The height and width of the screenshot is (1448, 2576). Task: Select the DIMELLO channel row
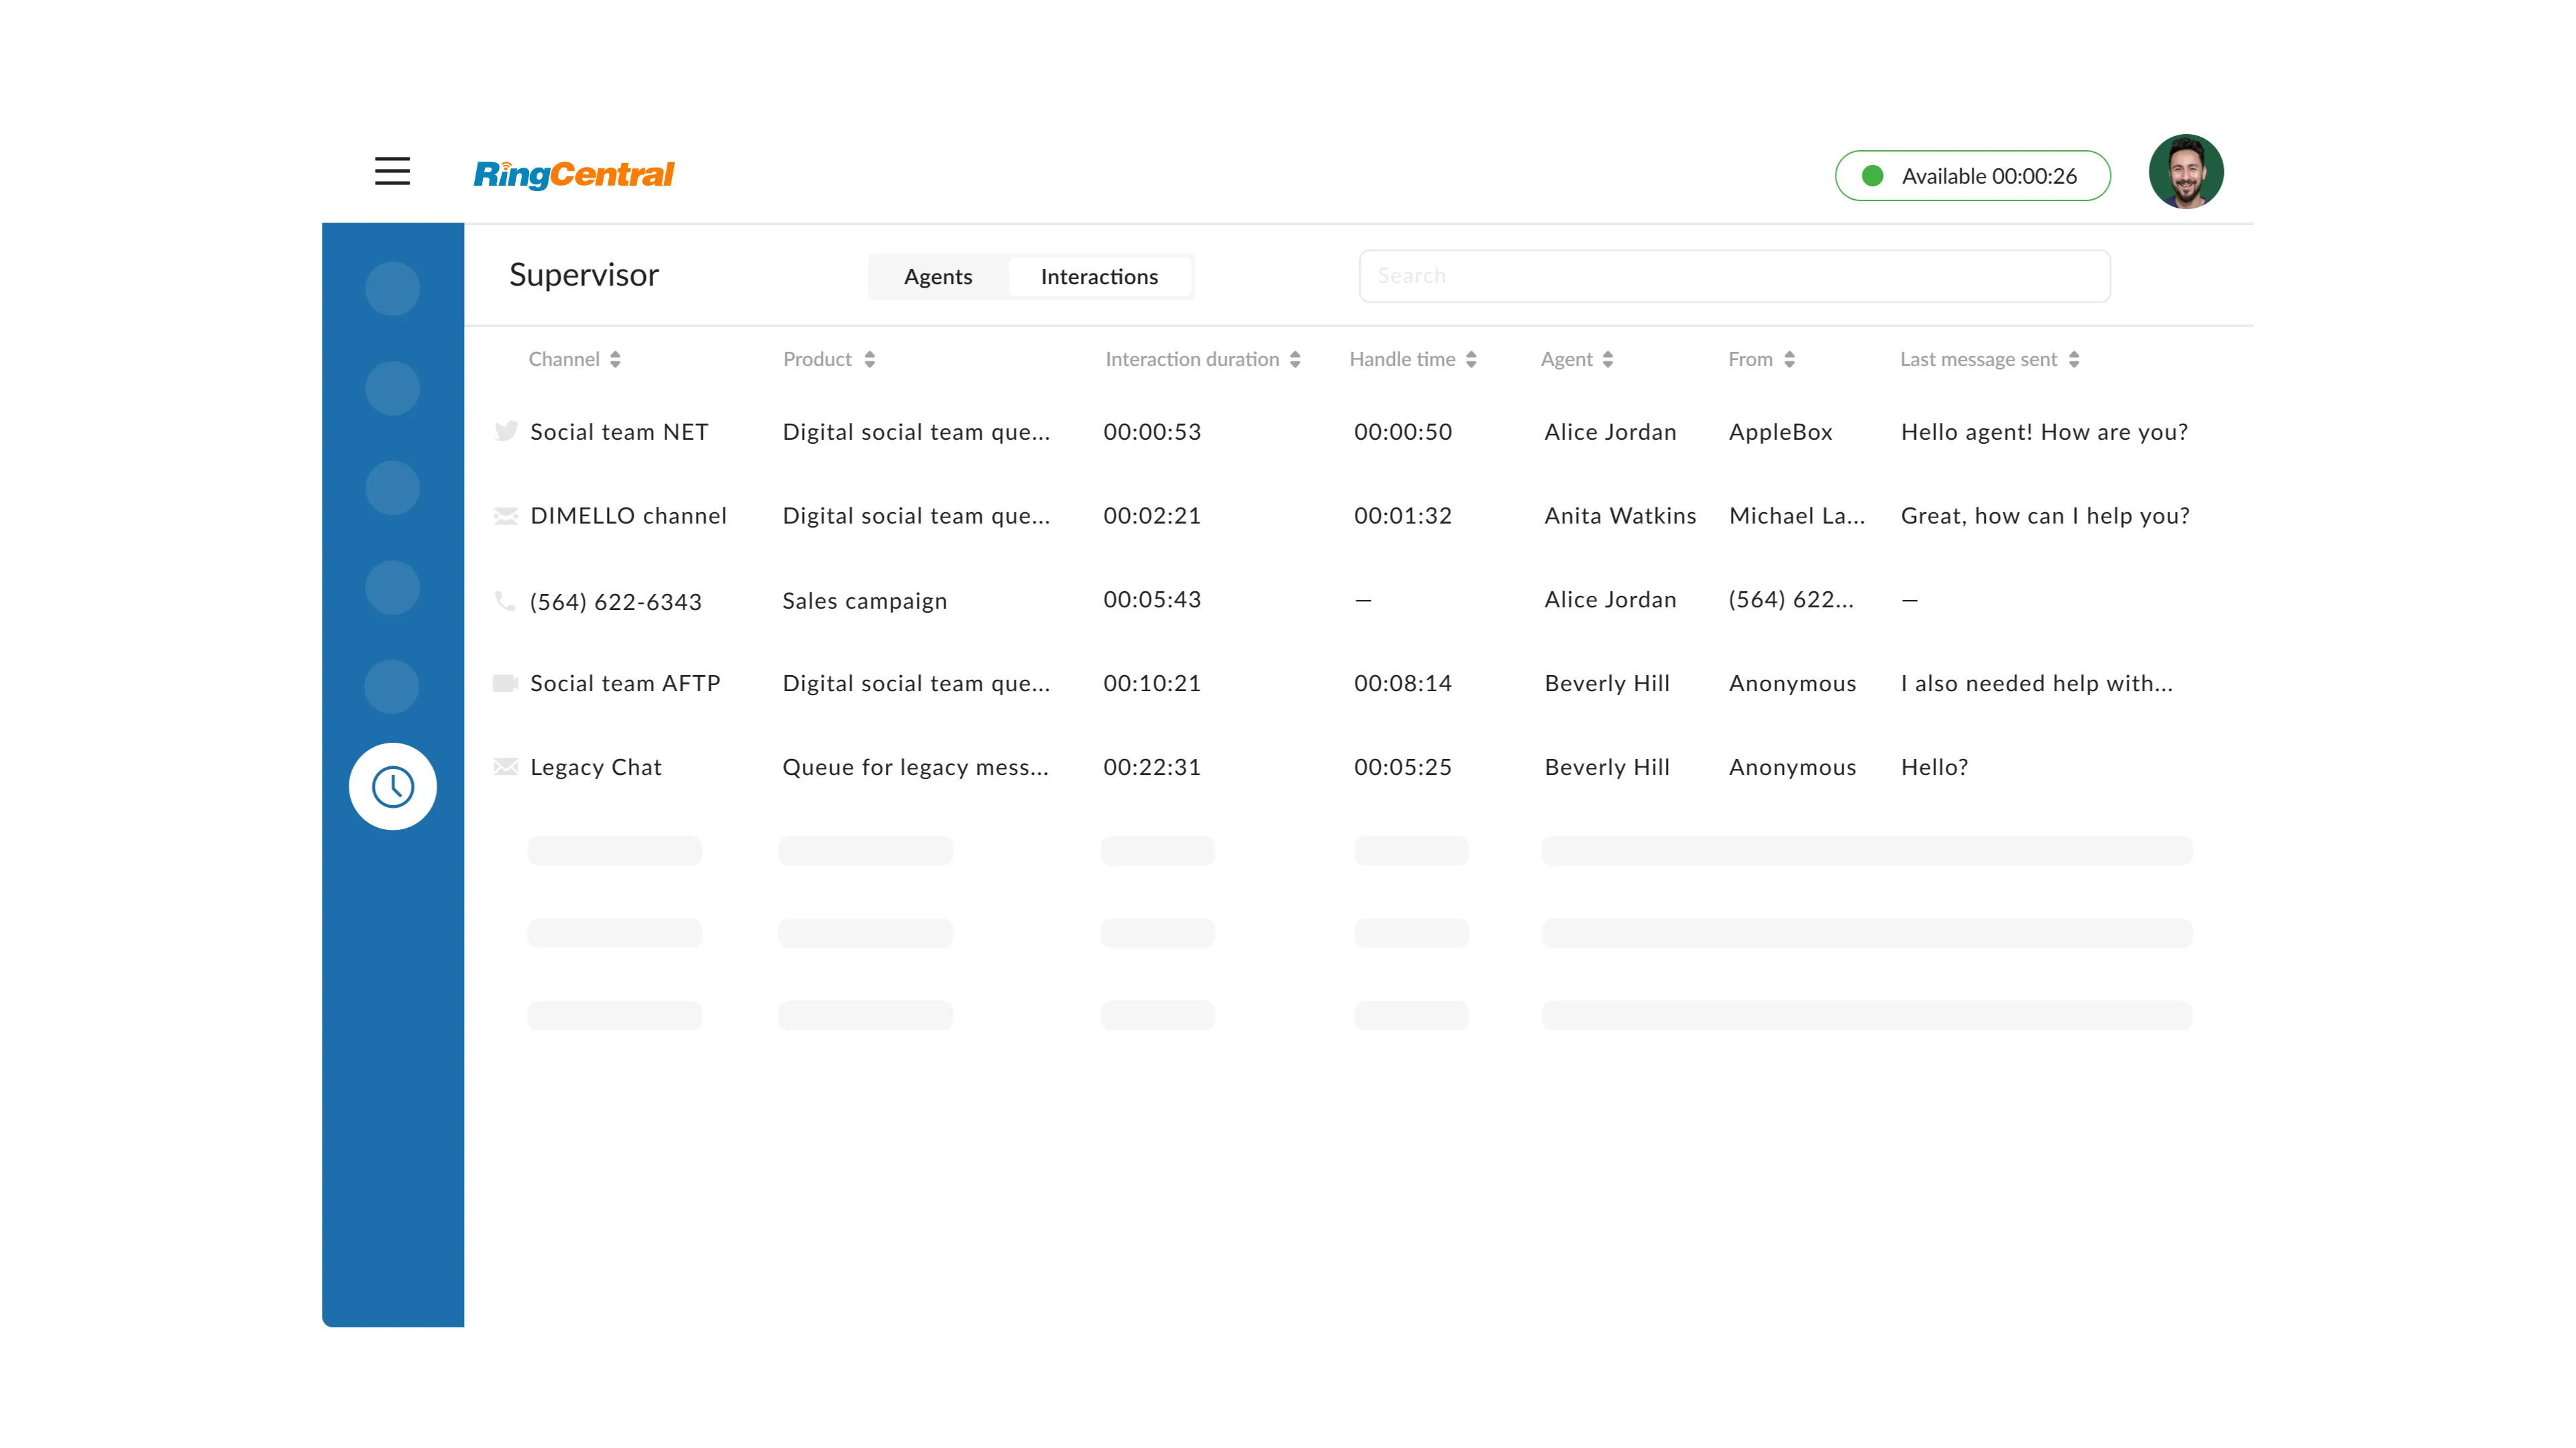(1342, 516)
